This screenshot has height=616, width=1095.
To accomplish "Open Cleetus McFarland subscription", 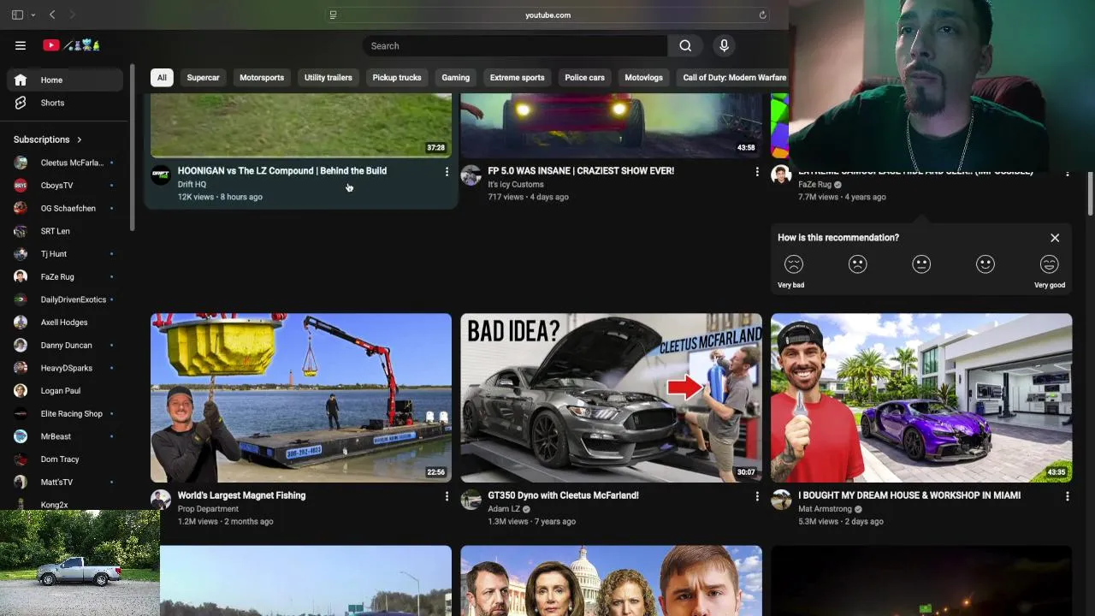I will pos(65,163).
